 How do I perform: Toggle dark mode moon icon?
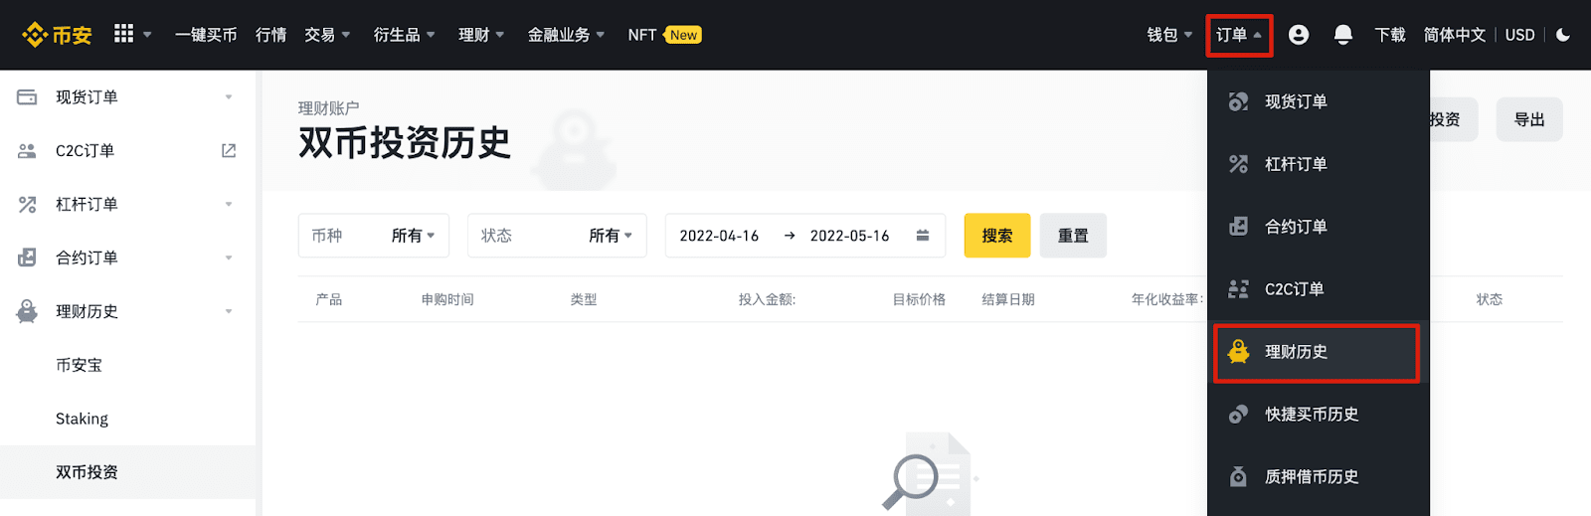click(1563, 35)
